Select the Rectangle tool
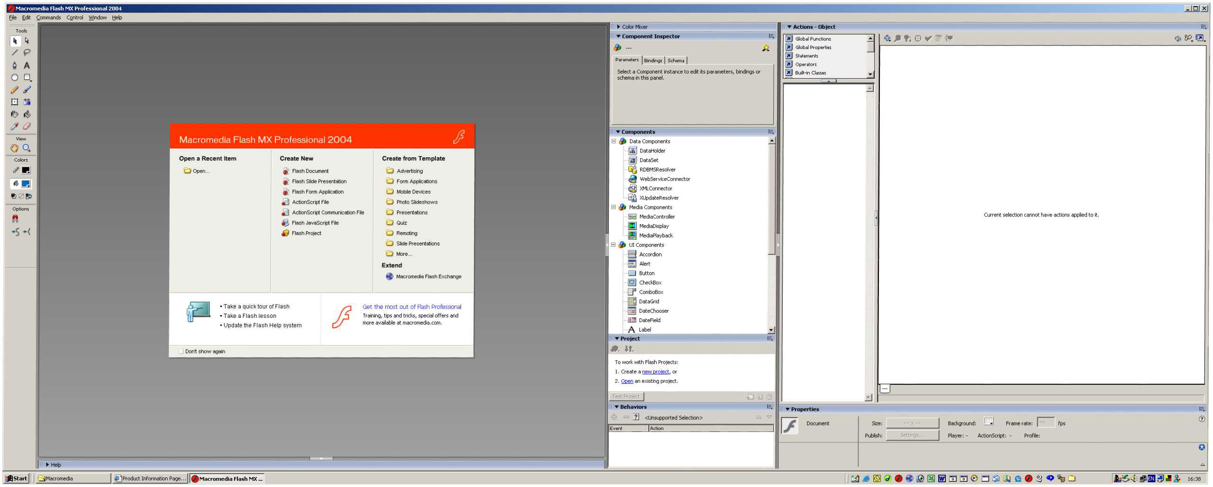The width and height of the screenshot is (1213, 487). tap(27, 78)
